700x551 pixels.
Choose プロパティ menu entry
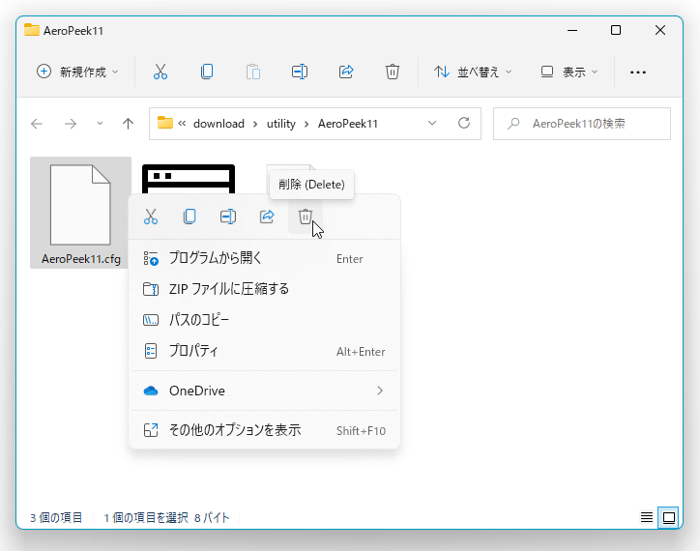pyautogui.click(x=264, y=351)
